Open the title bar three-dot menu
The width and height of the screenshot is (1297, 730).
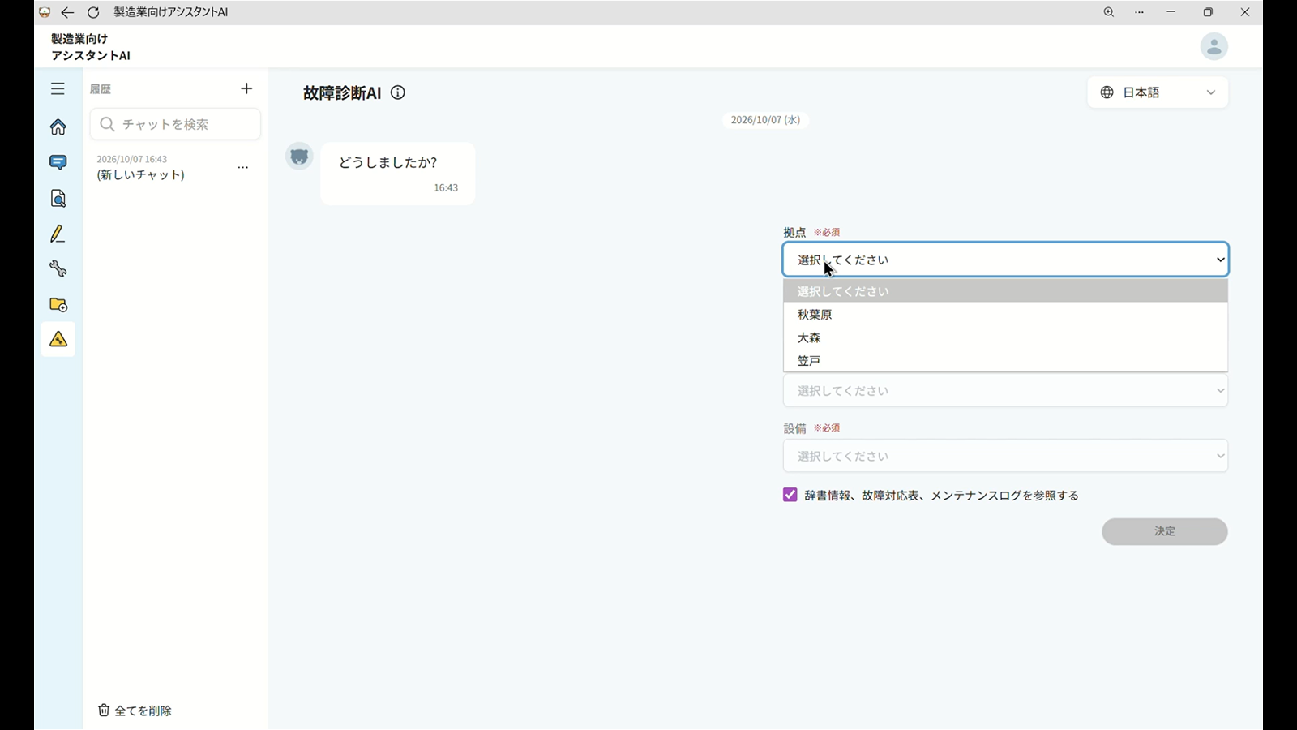pos(1139,12)
